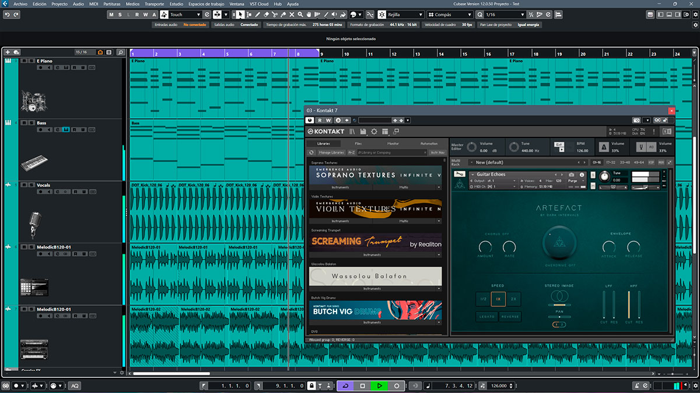Open Guitar Echoes Purge dropdown
The height and width of the screenshot is (393, 700).
tap(577, 181)
